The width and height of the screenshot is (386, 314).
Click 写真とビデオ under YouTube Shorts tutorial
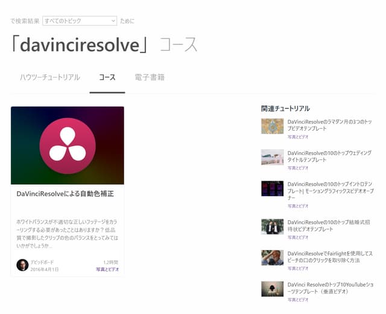coord(298,300)
